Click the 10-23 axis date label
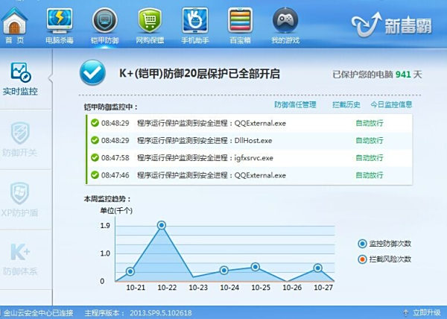The width and height of the screenshot is (447, 319). pos(198,288)
